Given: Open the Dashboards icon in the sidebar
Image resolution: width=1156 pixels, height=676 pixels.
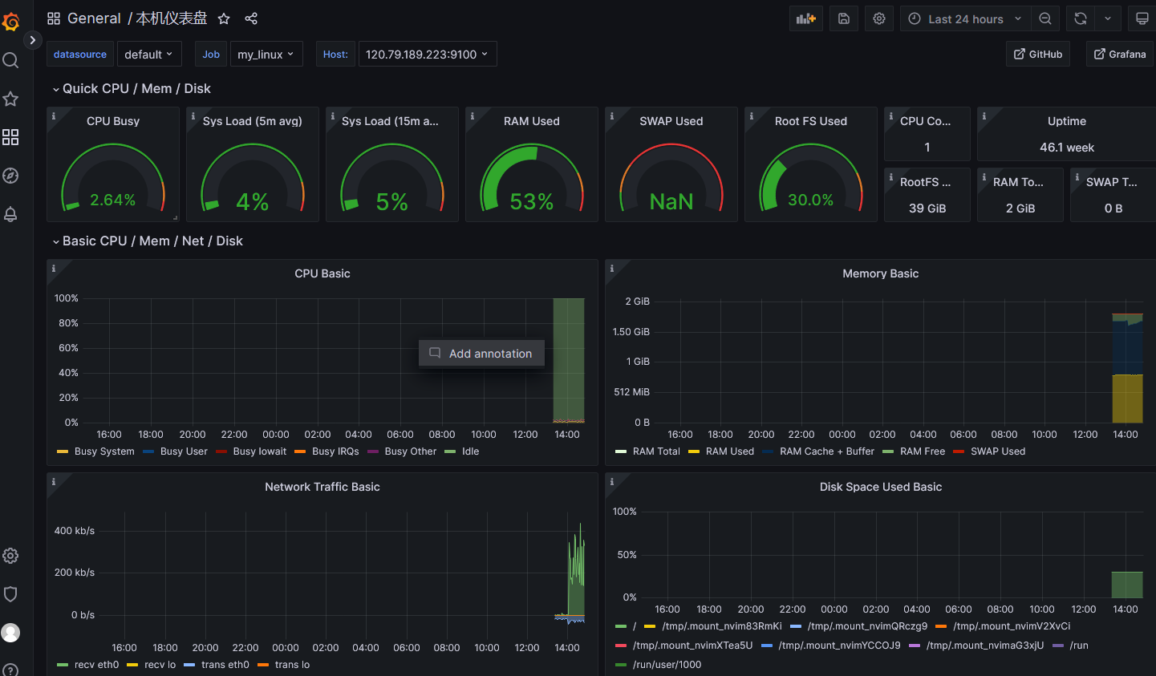Looking at the screenshot, I should pyautogui.click(x=10, y=137).
